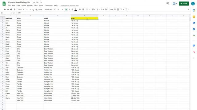Image resolution: width=197 pixels, height=110 pixels.
Task: Click the move to folder icon
Action: pos(38,2)
